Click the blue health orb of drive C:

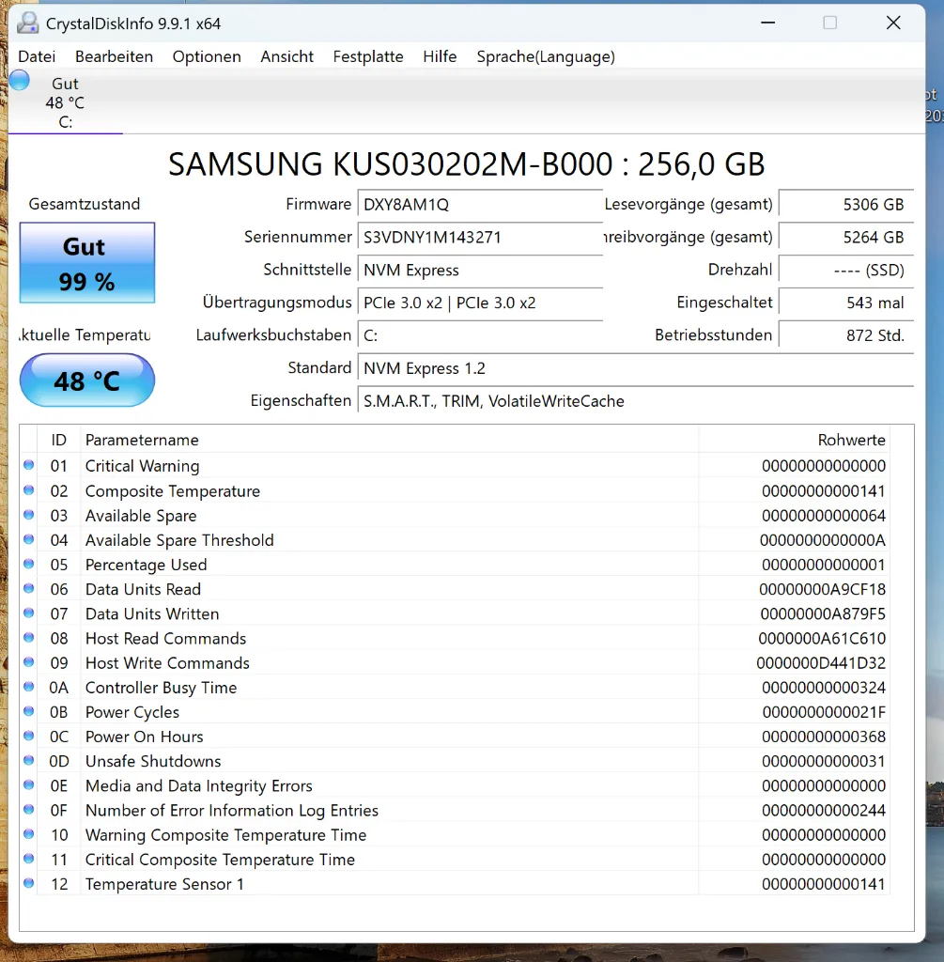coord(20,81)
